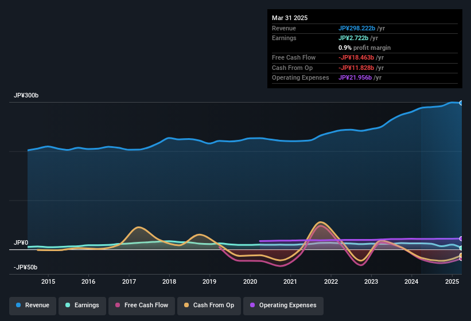471x321 pixels.
Task: Click the 2023 x-axis label
Action: coord(371,281)
